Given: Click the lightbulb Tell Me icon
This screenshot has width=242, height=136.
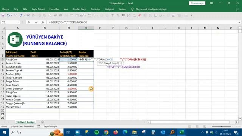Looking at the screenshot, I should (x=132, y=9).
